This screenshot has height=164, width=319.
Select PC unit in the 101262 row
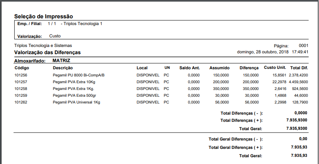click(166, 102)
